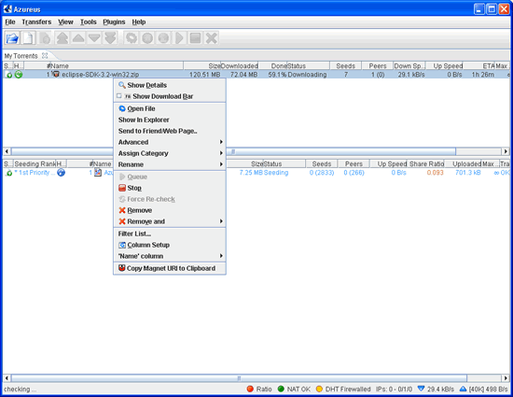
Task: Click the move down toolbar arrow
Action: pos(94,38)
